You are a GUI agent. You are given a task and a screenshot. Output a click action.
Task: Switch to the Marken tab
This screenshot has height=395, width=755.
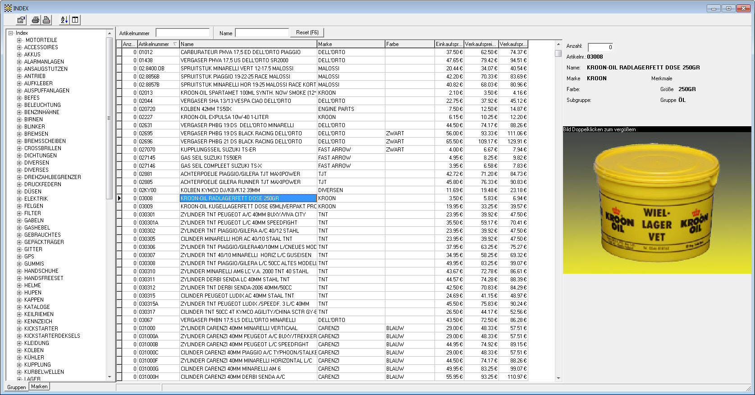click(x=39, y=386)
